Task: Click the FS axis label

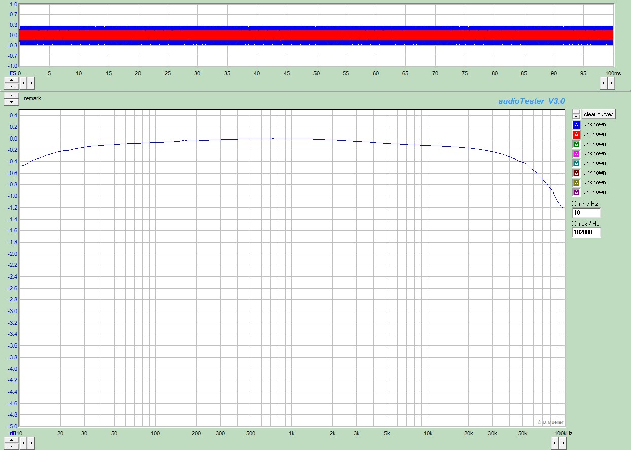Action: (13, 73)
